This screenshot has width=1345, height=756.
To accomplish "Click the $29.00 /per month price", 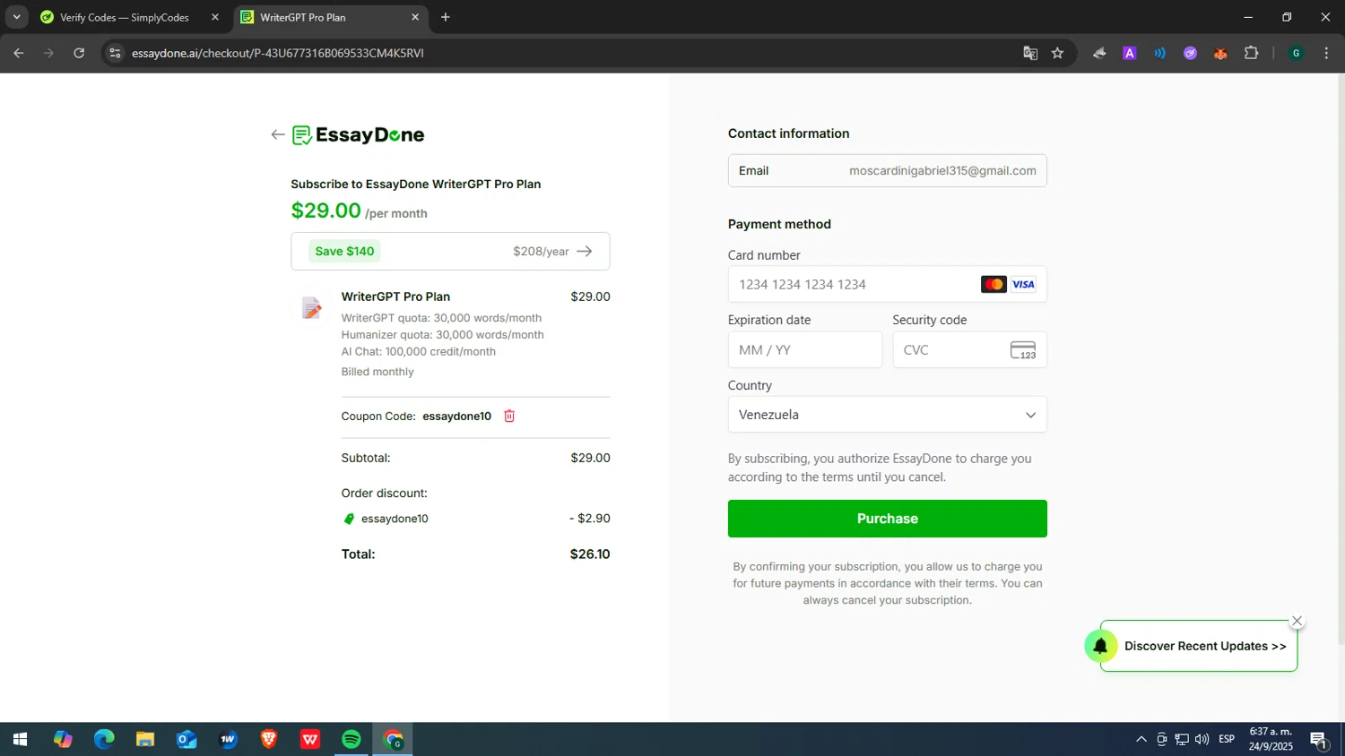I will click(359, 211).
